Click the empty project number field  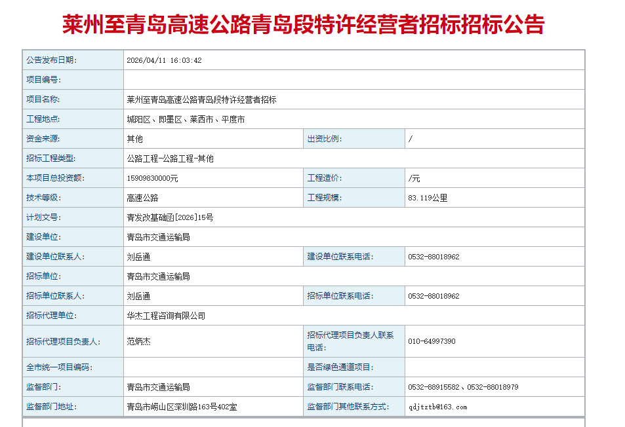[354, 80]
